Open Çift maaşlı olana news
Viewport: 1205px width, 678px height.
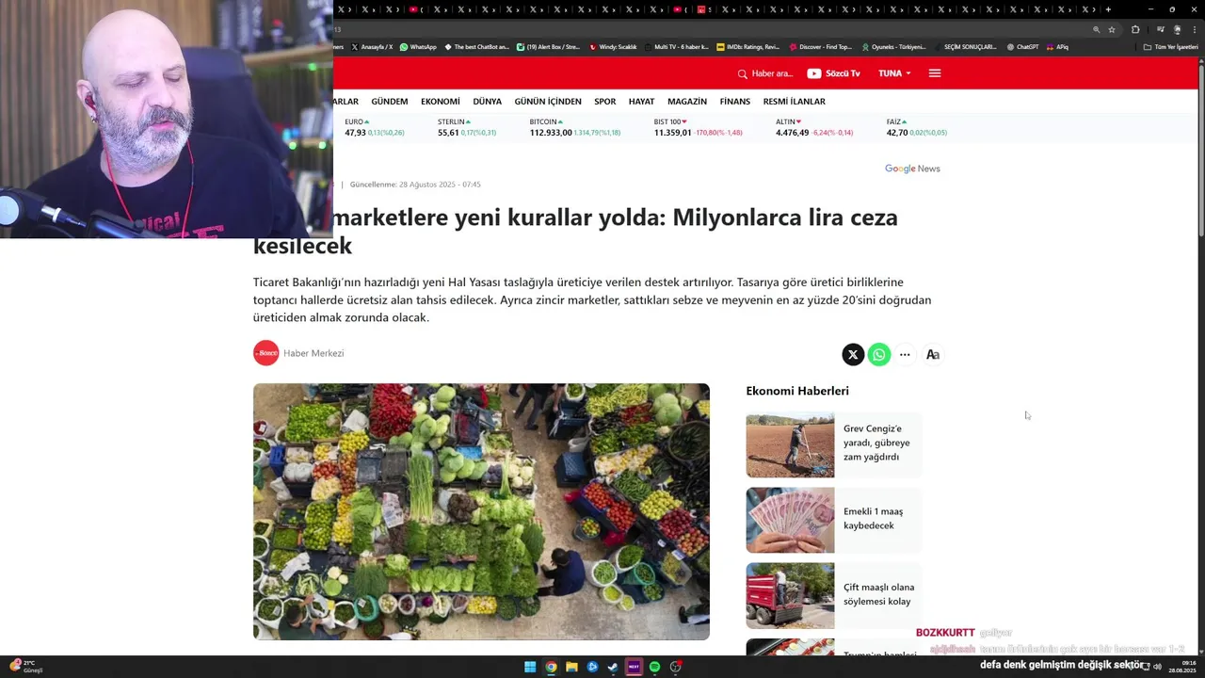pyautogui.click(x=878, y=594)
